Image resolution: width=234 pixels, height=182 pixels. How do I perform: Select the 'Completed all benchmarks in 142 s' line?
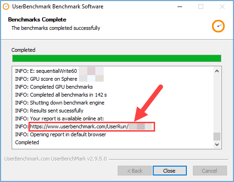pyautogui.click(x=61, y=95)
